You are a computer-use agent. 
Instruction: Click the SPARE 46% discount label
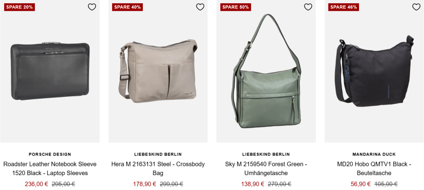point(344,7)
